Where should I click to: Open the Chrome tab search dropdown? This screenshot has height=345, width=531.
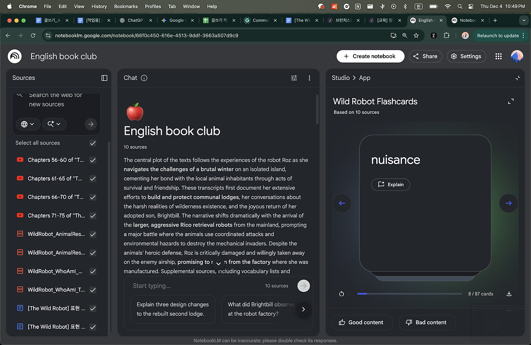tap(524, 20)
